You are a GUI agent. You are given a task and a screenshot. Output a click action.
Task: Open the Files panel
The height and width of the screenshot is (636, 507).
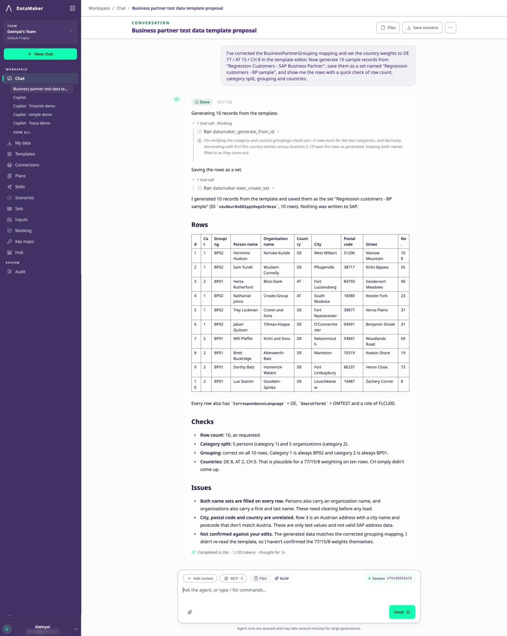click(388, 28)
